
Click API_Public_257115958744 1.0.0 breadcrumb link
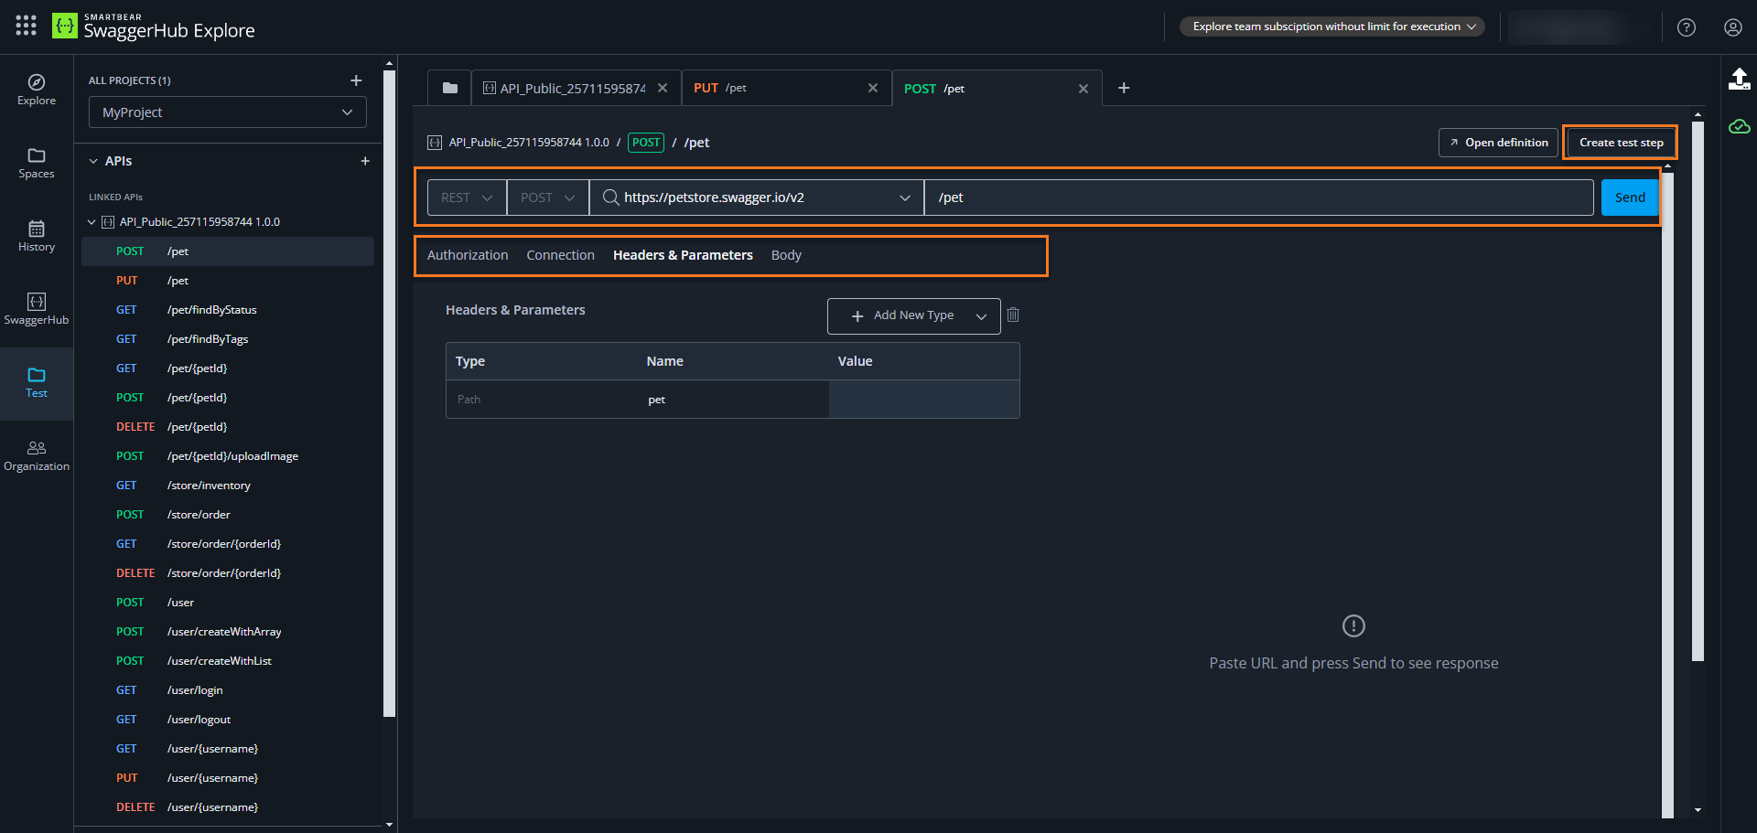(x=529, y=143)
